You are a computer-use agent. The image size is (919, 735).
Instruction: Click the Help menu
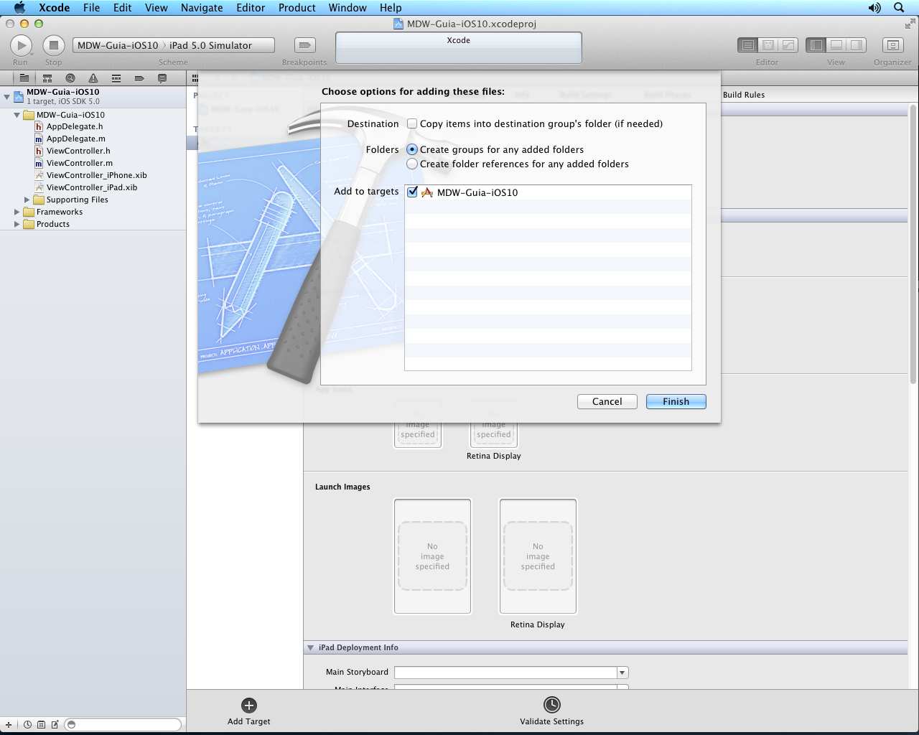391,8
